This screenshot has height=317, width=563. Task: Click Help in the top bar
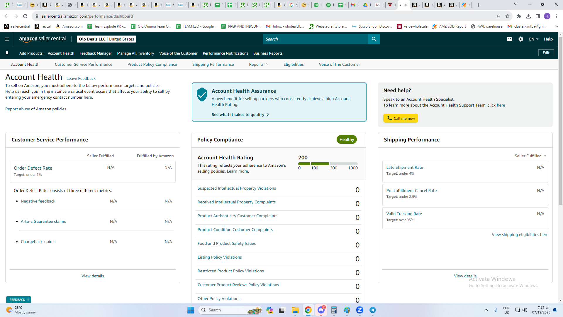548,39
